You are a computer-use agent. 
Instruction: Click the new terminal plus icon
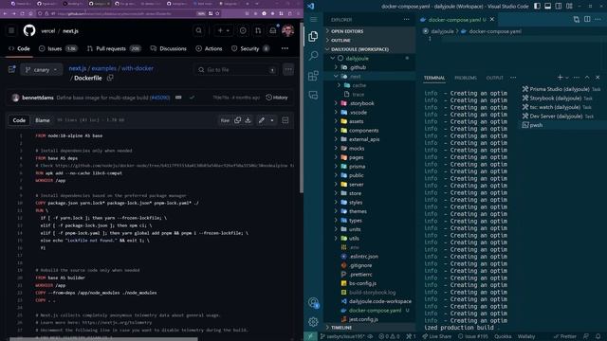(x=560, y=78)
